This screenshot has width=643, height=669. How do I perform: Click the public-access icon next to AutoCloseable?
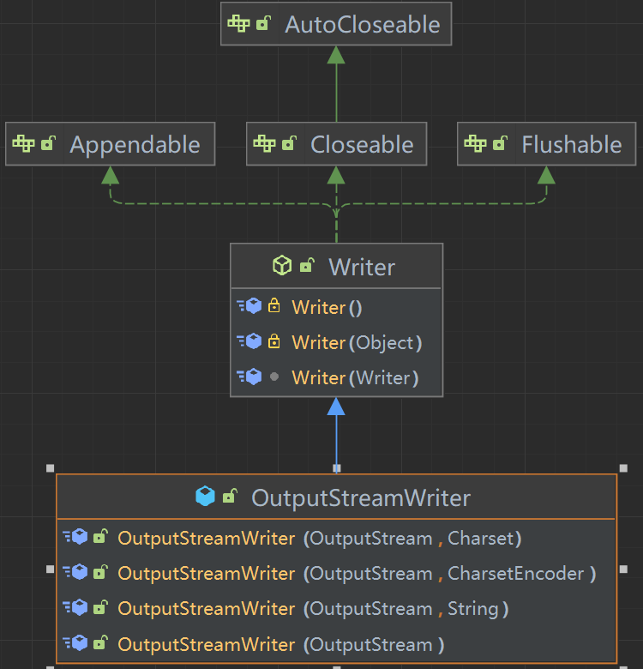[x=264, y=24]
